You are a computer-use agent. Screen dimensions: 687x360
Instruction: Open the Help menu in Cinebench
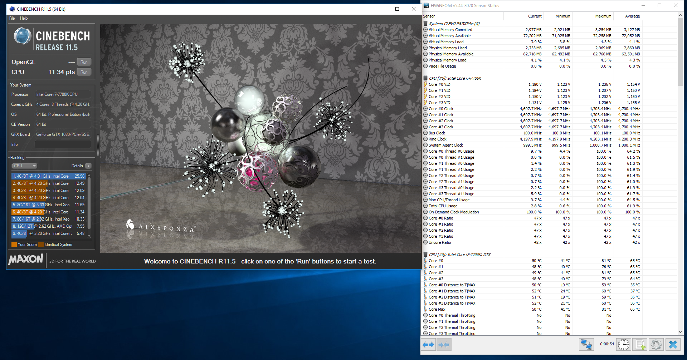(x=24, y=18)
